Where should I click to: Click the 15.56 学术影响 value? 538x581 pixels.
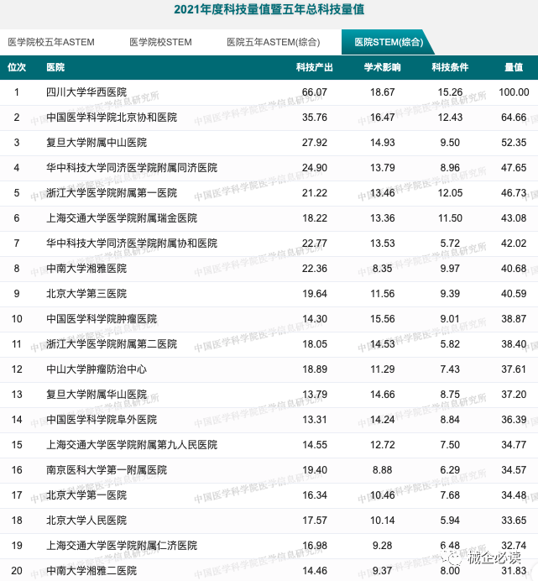coord(383,319)
